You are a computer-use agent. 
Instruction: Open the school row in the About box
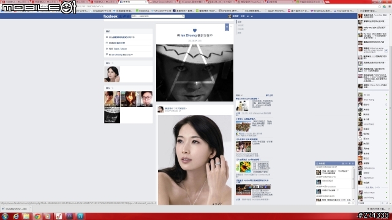[x=128, y=43]
